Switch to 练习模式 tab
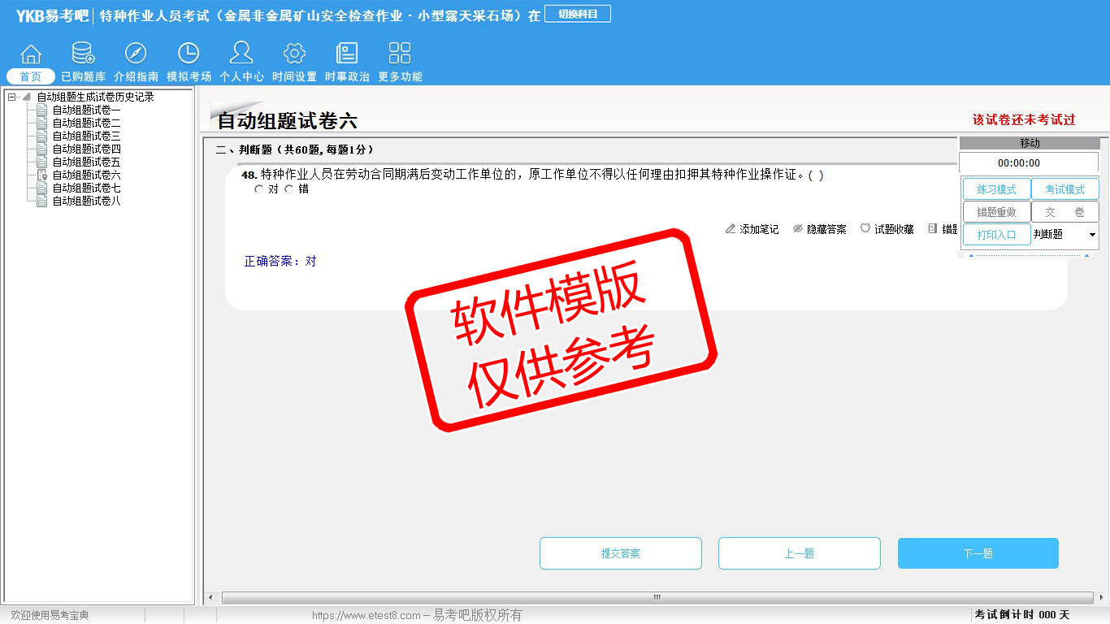1110x624 pixels. point(996,189)
